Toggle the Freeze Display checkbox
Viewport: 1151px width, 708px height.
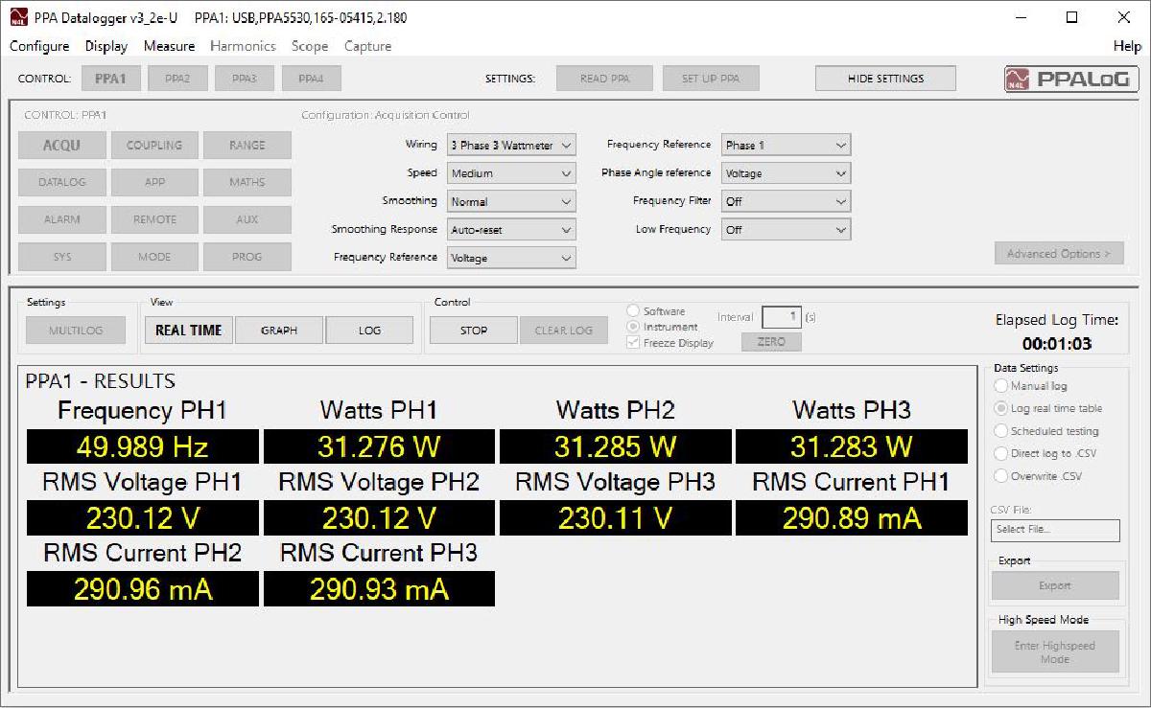click(633, 341)
